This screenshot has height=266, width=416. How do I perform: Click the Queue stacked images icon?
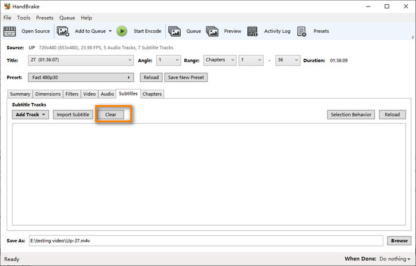coord(174,31)
